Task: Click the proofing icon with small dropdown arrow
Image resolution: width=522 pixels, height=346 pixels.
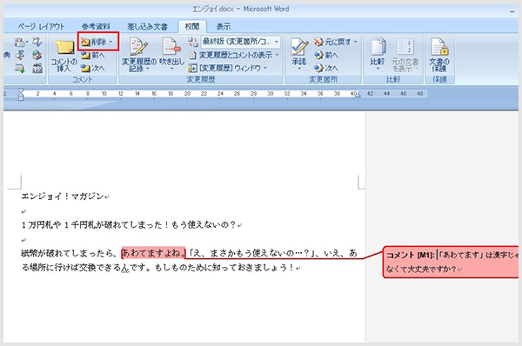Action: coord(21,42)
